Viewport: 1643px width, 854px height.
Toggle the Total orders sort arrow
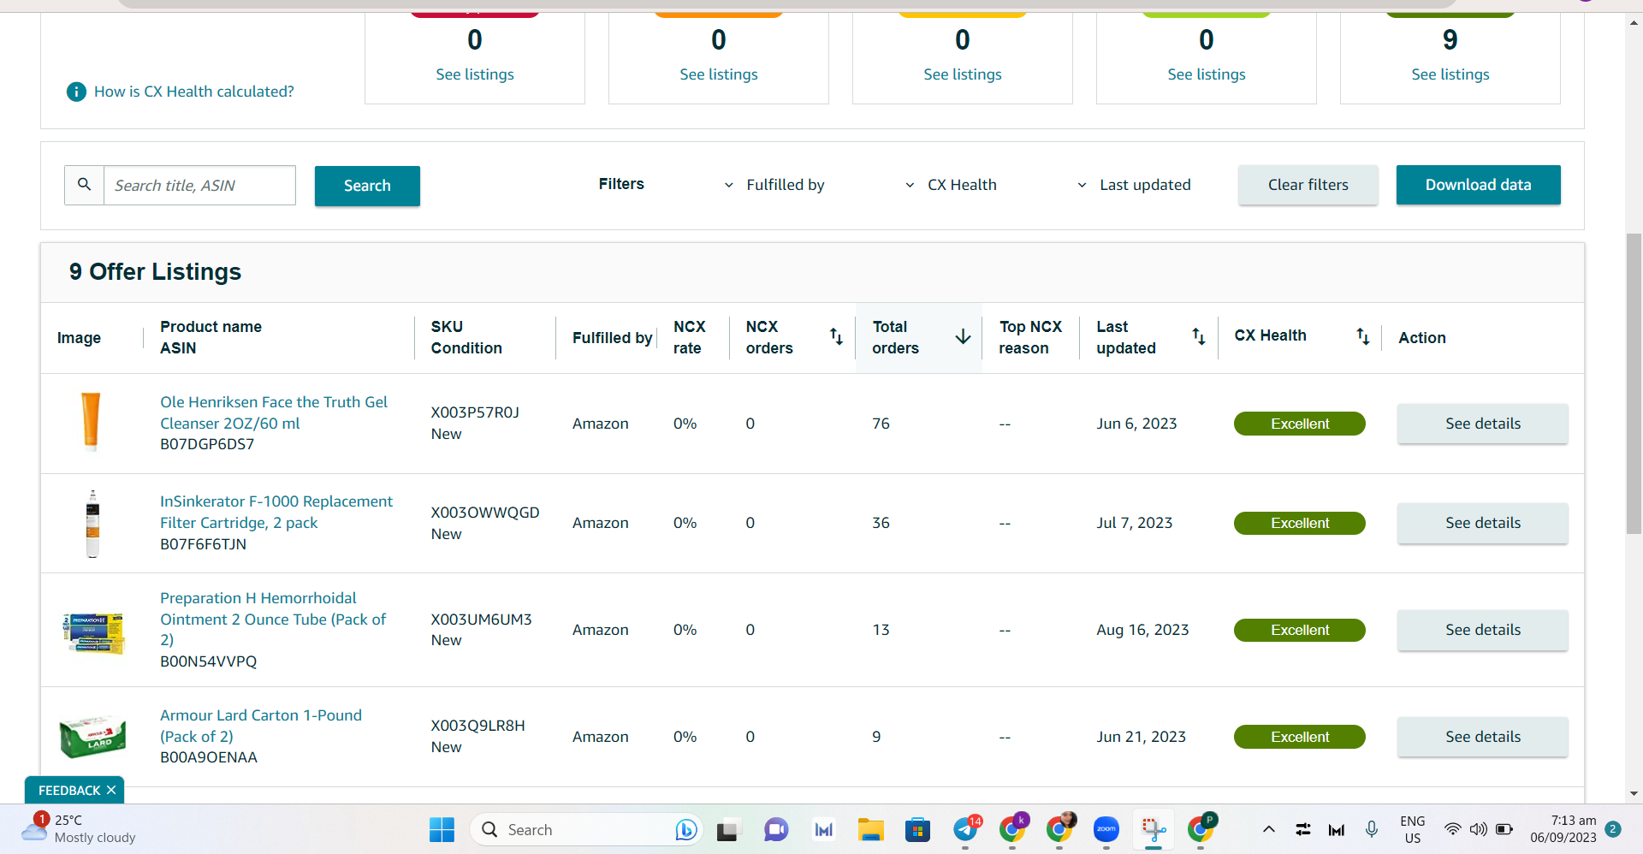[963, 337]
